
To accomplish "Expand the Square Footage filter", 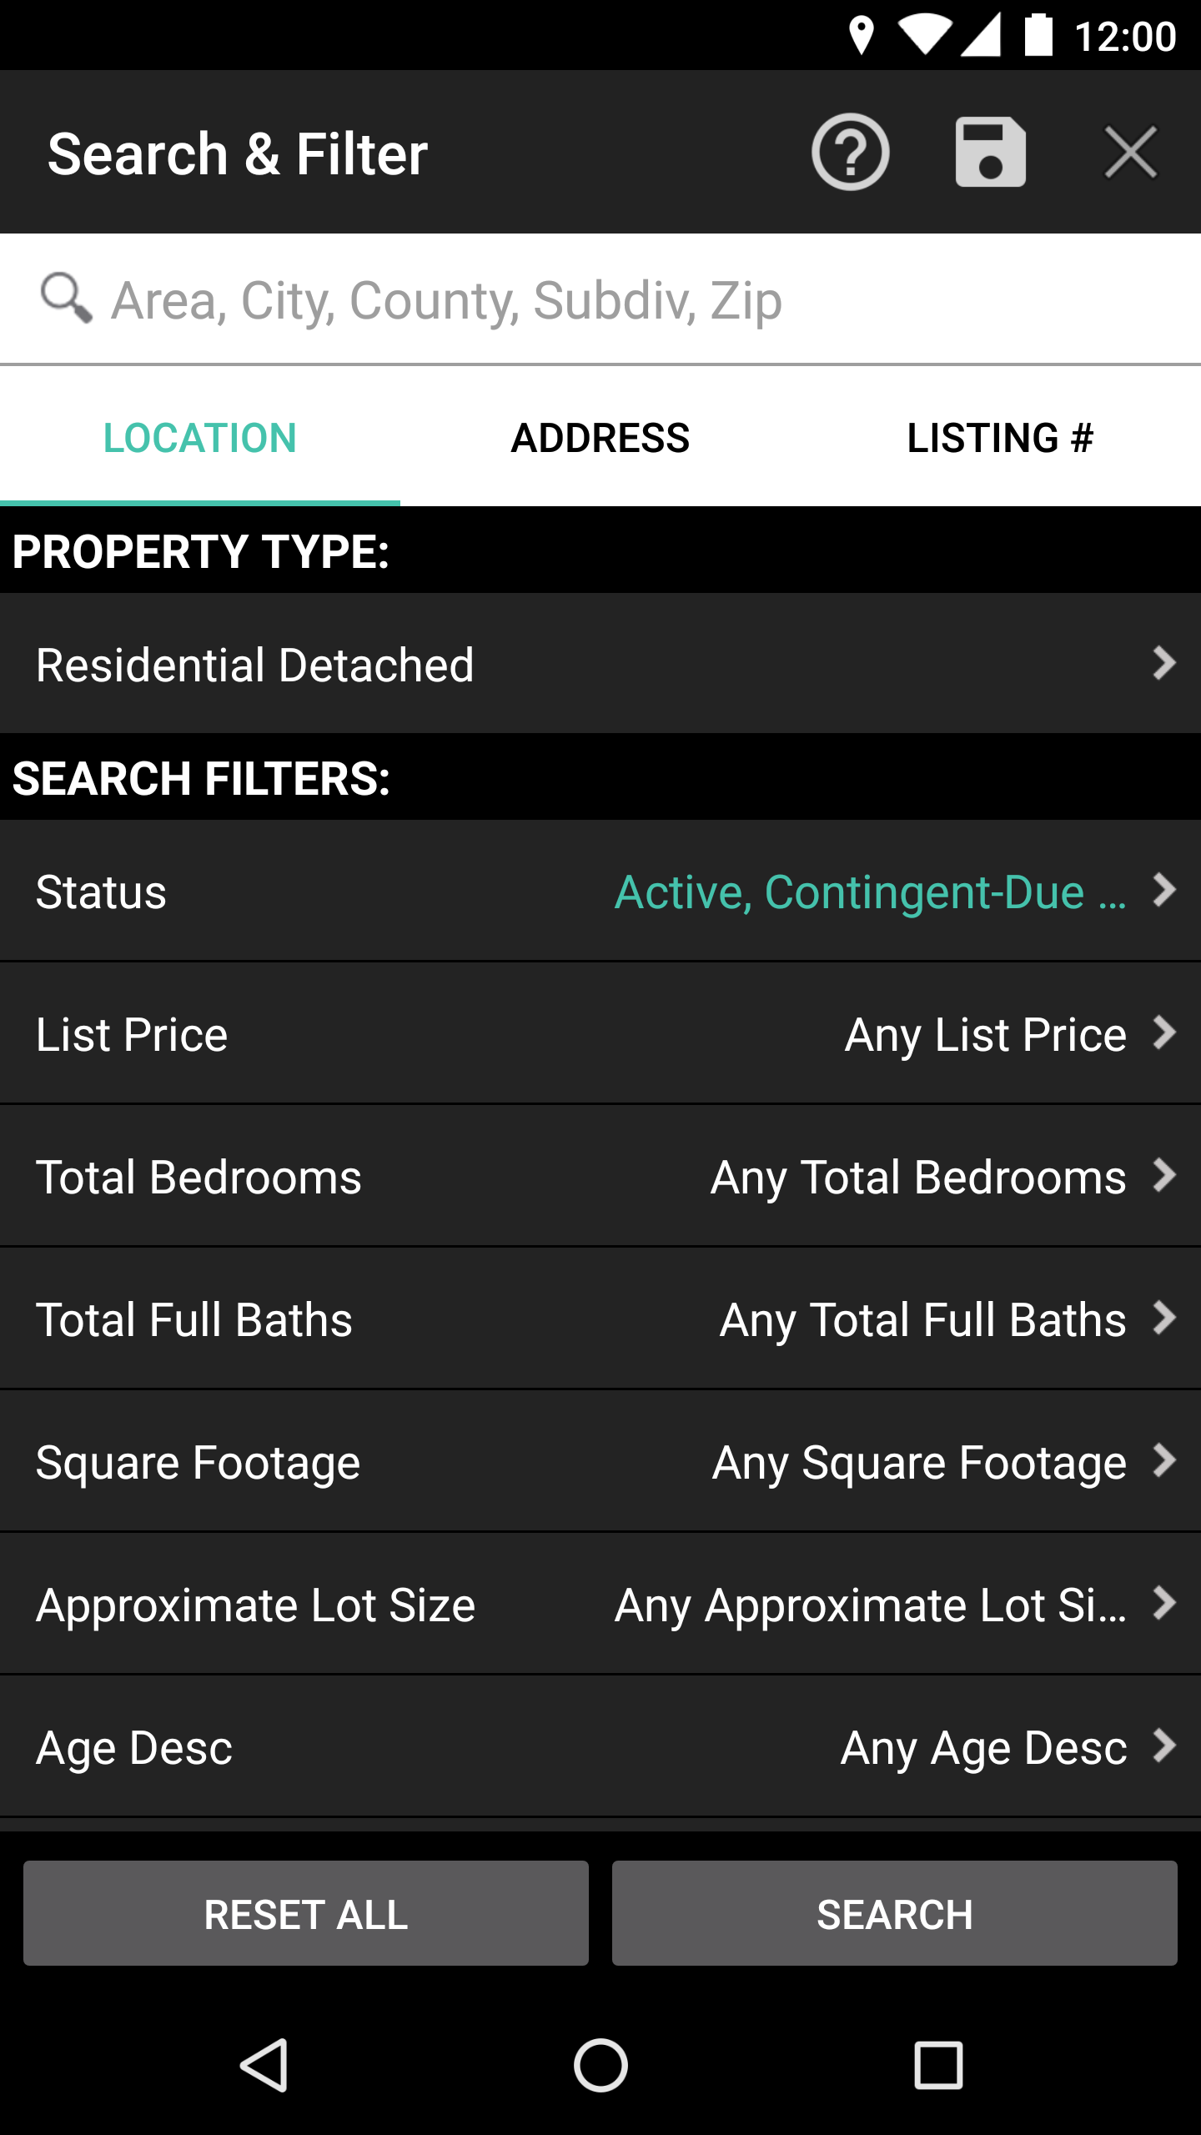I will pos(600,1461).
